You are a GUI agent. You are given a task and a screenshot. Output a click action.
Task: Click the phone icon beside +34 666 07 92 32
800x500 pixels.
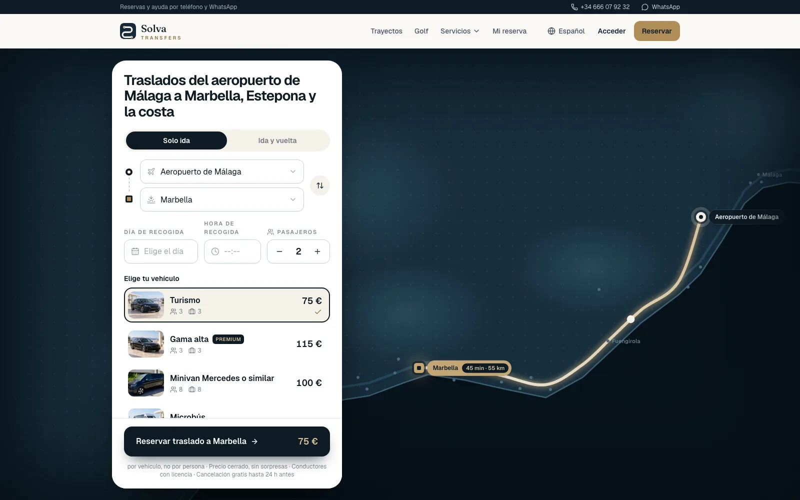[x=574, y=7]
